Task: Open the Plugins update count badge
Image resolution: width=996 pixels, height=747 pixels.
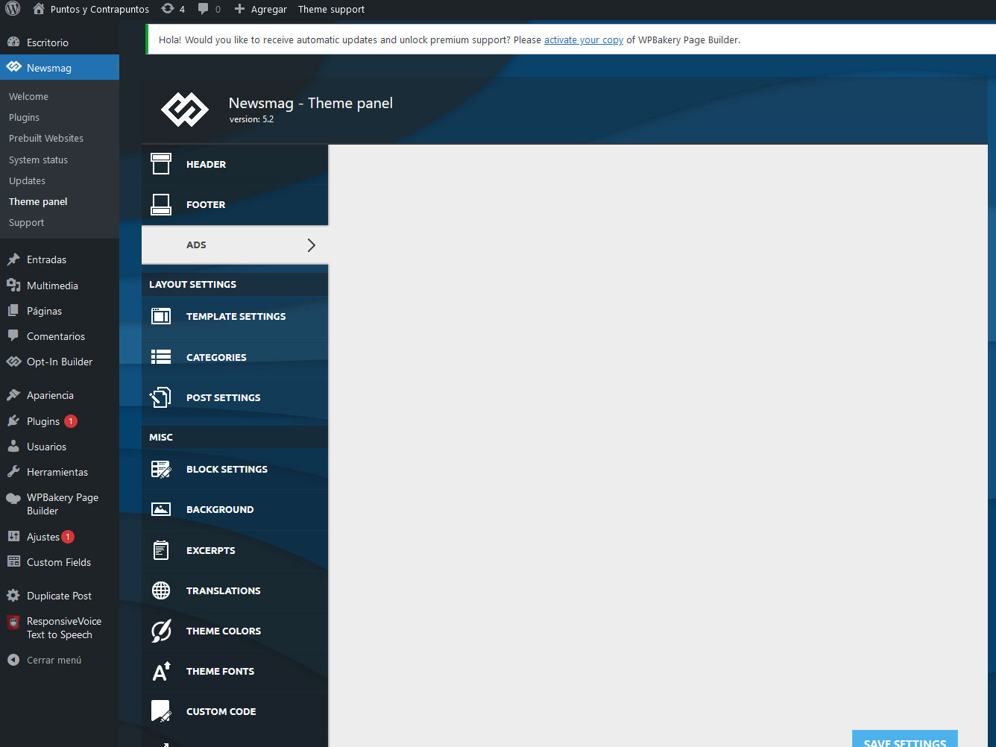Action: coord(71,421)
